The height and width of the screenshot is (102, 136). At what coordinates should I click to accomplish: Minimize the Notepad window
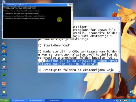[x=114, y=18]
